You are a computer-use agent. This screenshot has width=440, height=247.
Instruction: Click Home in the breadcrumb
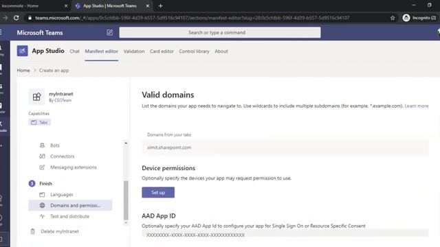23,70
